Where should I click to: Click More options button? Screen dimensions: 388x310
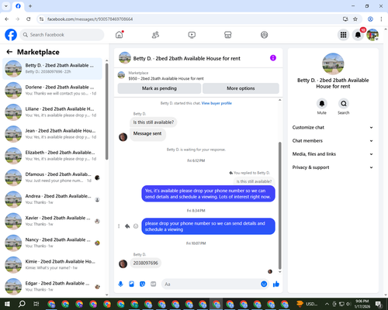241,88
